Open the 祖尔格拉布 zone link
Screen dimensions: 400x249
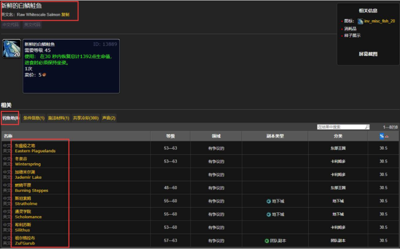(x=25, y=238)
